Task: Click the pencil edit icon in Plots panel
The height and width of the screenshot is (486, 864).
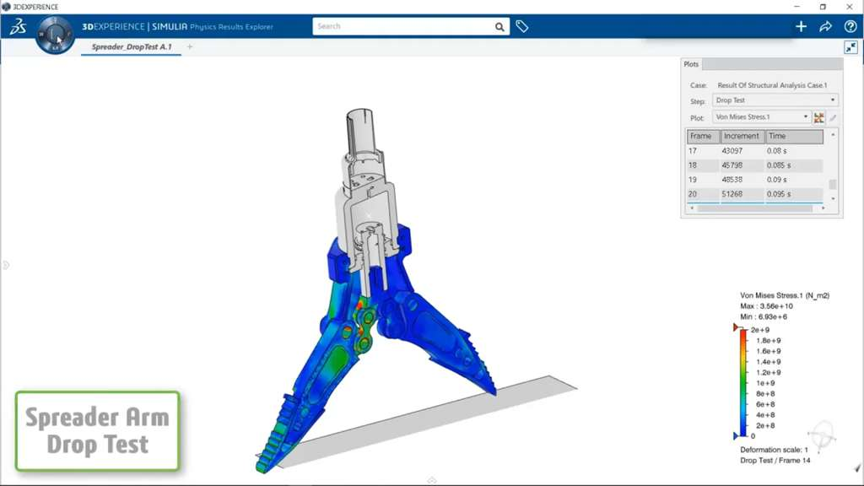Action: click(833, 117)
